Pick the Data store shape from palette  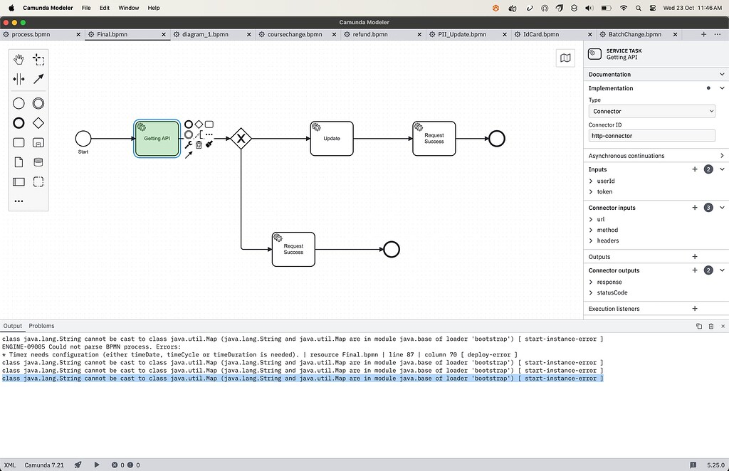[x=38, y=162]
